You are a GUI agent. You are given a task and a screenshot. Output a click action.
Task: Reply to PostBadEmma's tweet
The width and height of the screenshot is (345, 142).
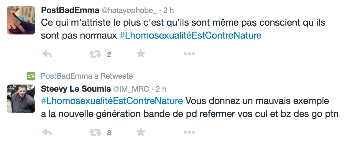tap(47, 54)
